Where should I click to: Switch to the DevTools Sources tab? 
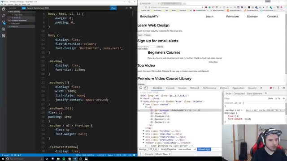click(x=183, y=88)
